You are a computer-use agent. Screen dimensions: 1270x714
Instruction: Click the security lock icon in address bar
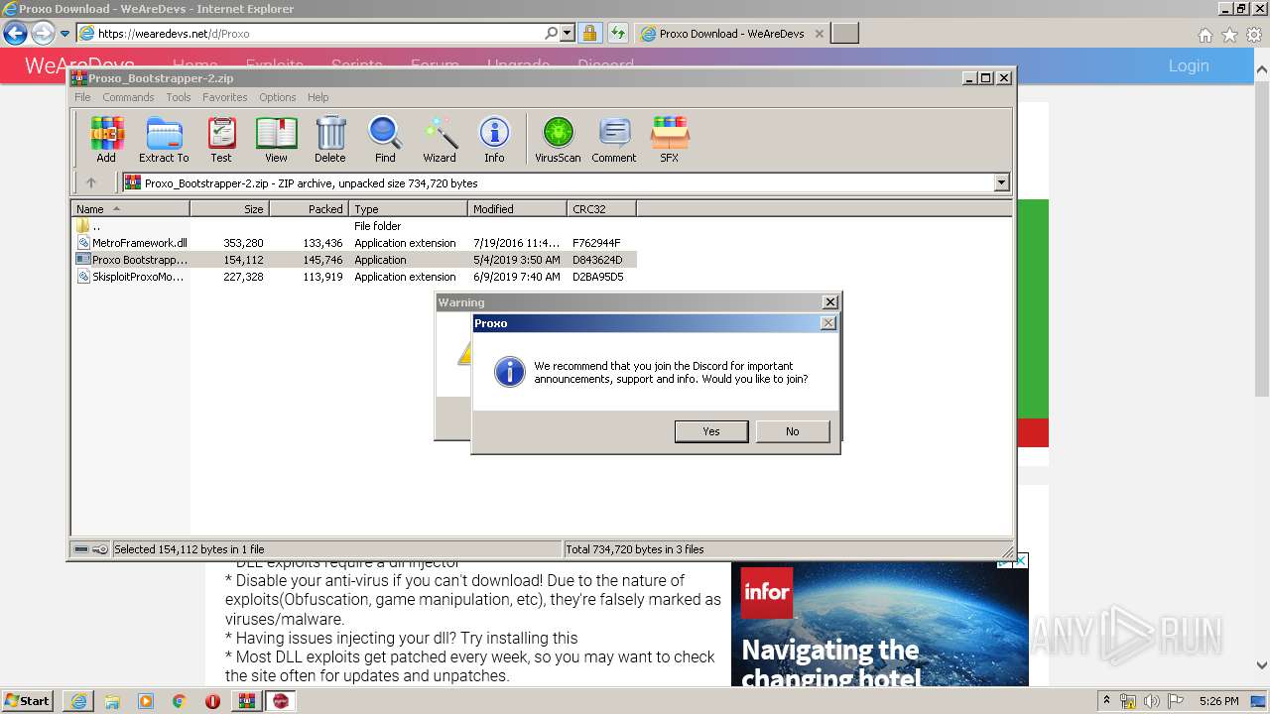click(x=589, y=34)
